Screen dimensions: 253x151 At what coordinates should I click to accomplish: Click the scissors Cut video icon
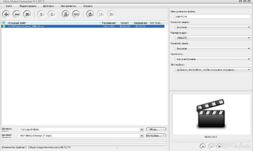pos(65,14)
